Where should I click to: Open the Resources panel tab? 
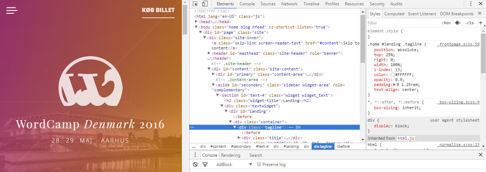click(x=354, y=4)
